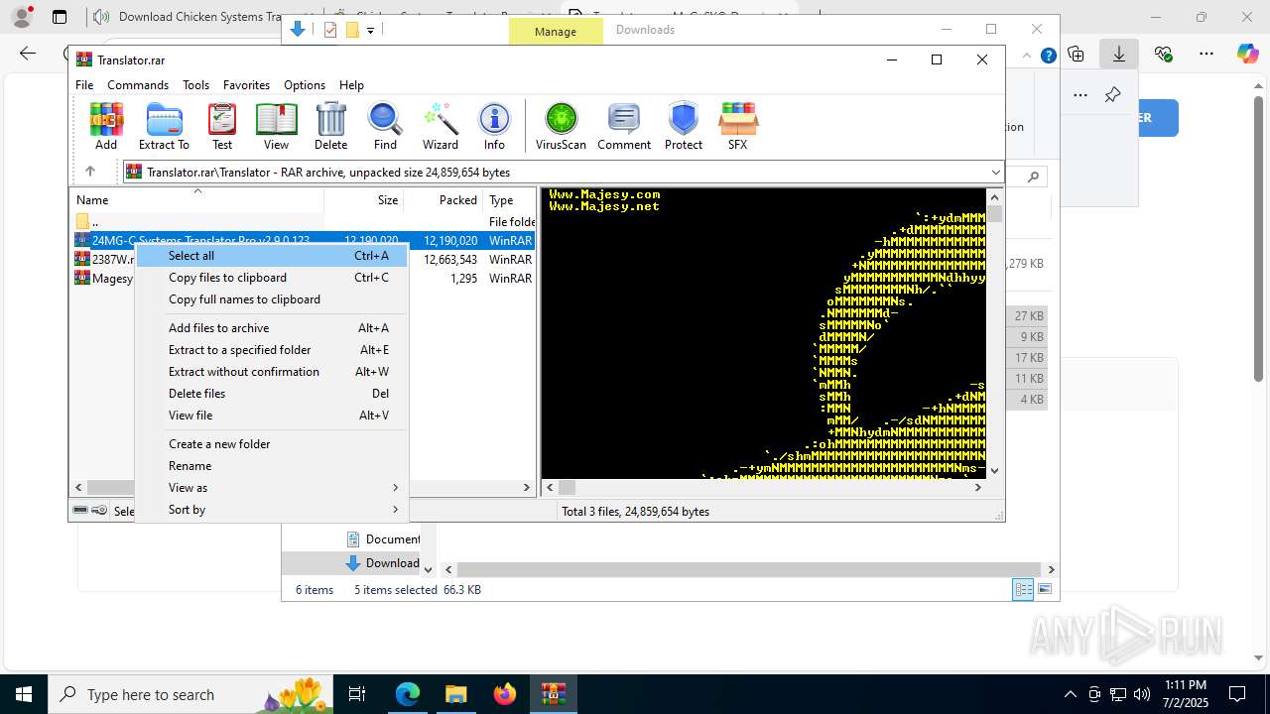The image size is (1270, 714).
Task: Switch Explorer to details view icon
Action: tap(1023, 590)
